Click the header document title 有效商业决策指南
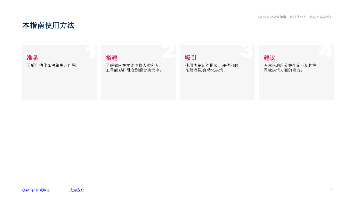The height and width of the screenshot is (200, 356). click(295, 17)
